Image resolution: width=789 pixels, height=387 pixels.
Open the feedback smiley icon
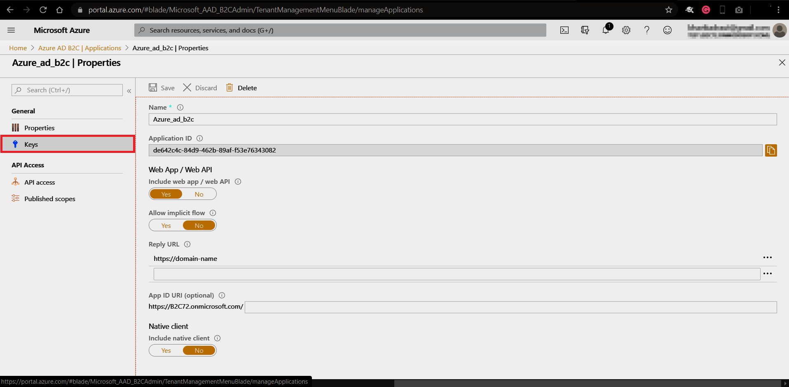667,30
